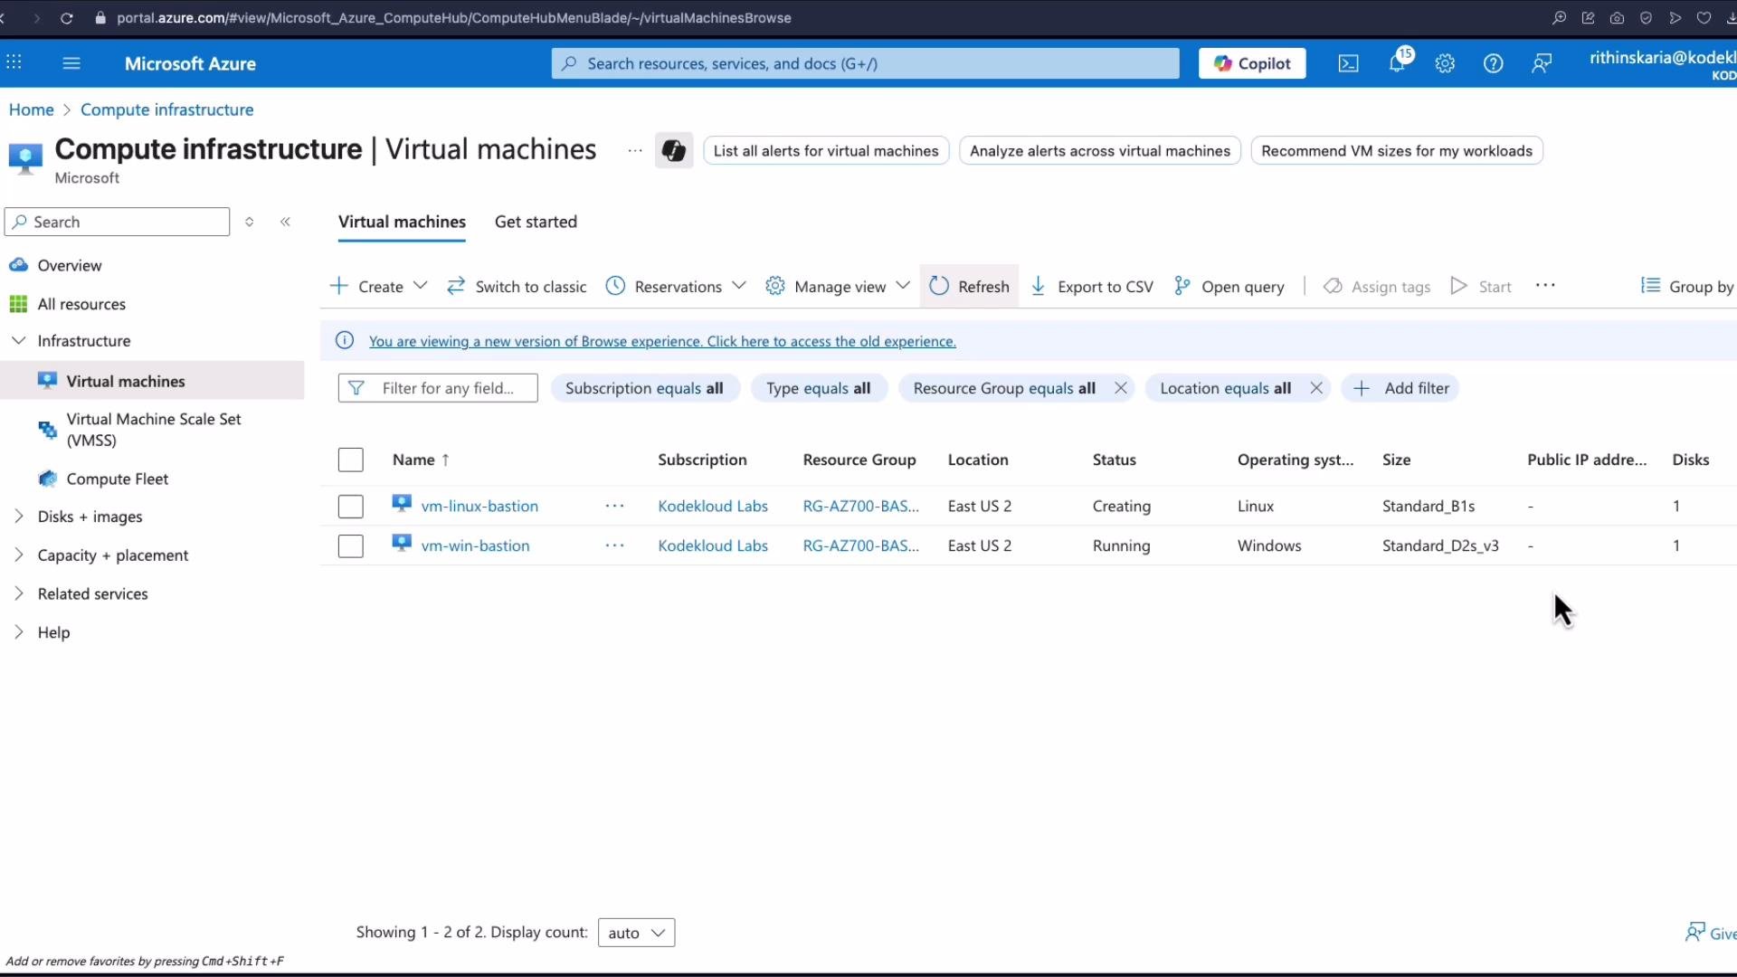This screenshot has height=977, width=1737.
Task: Reload the browser page
Action: [66, 18]
